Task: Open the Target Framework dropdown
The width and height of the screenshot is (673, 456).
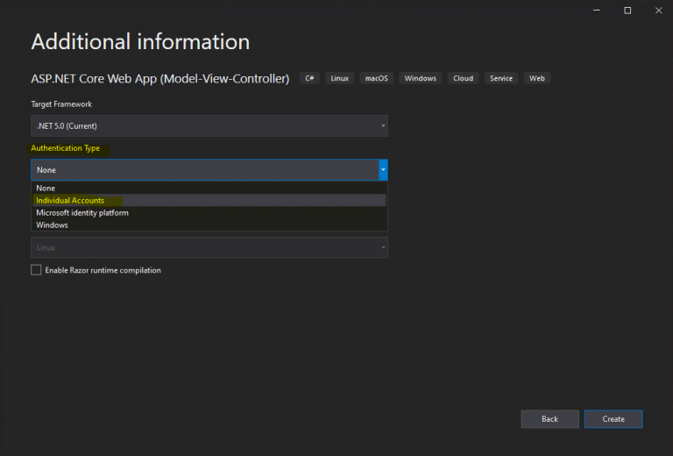Action: [209, 125]
